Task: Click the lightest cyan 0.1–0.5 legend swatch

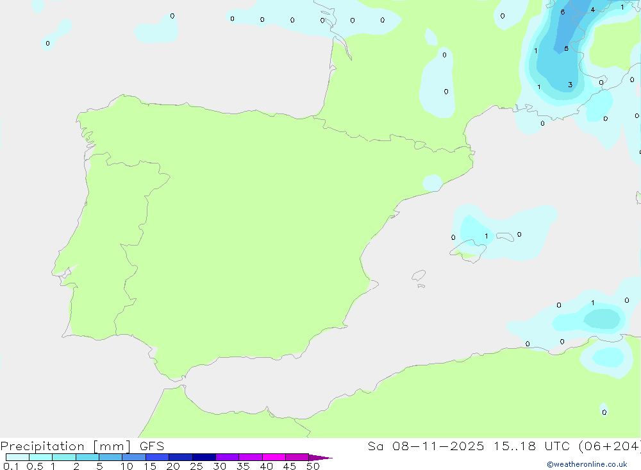Action: point(17,457)
